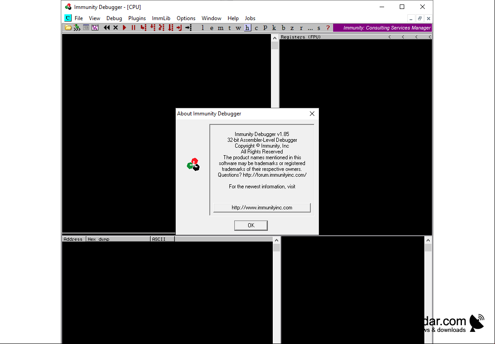Click the Address column header
495x344 pixels.
74,239
